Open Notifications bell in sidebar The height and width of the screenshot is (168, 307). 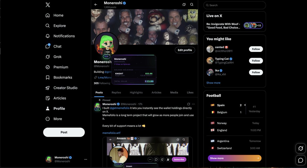(x=60, y=36)
